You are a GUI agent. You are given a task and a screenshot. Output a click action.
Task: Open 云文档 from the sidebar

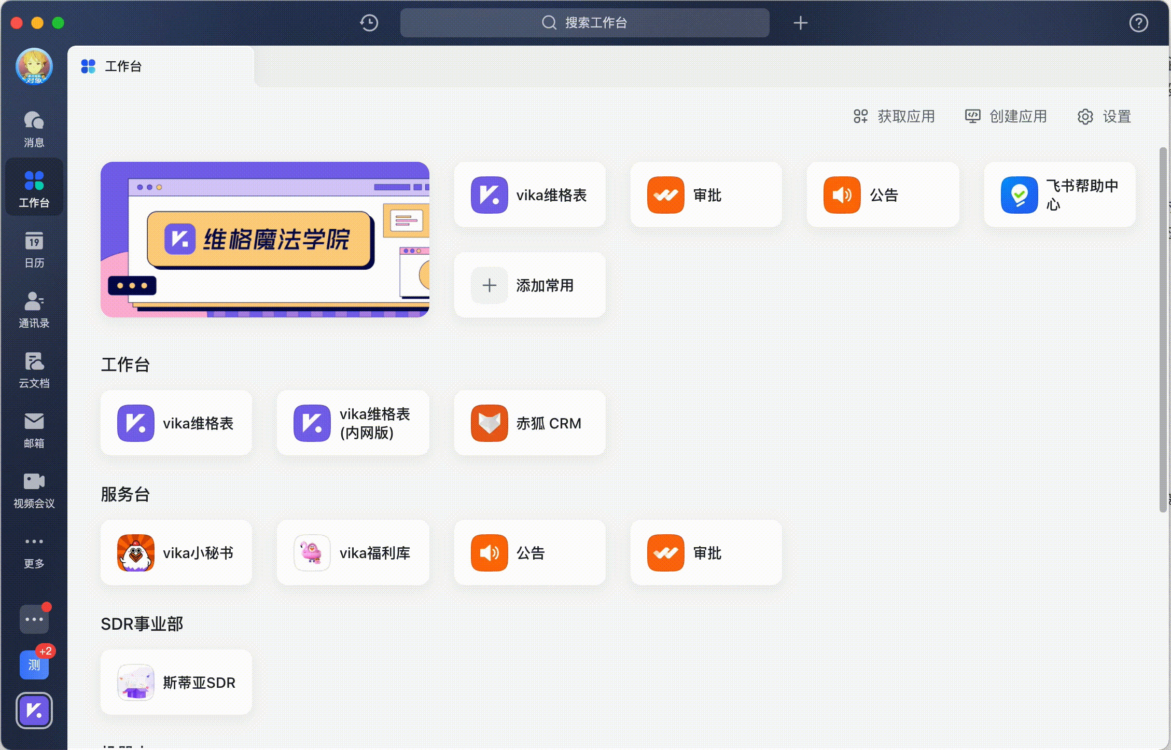34,368
